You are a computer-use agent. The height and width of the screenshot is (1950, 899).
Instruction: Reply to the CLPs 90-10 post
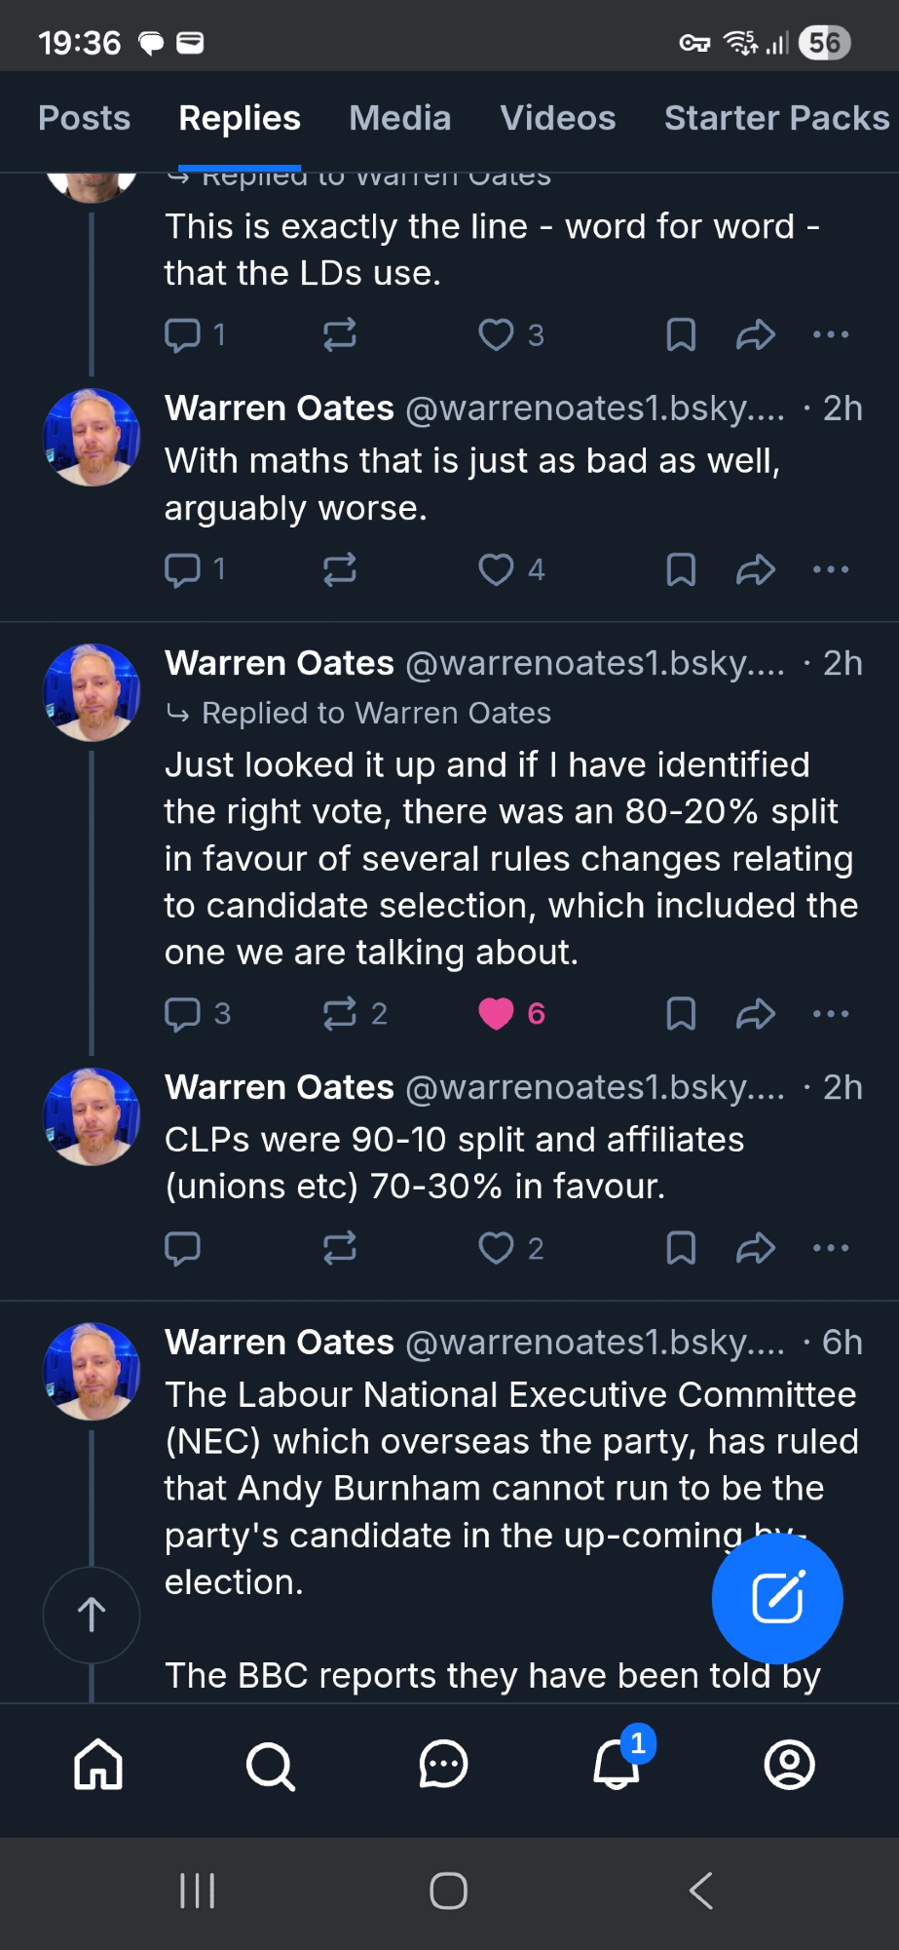(182, 1248)
